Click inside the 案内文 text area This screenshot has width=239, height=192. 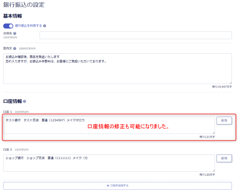[117, 69]
